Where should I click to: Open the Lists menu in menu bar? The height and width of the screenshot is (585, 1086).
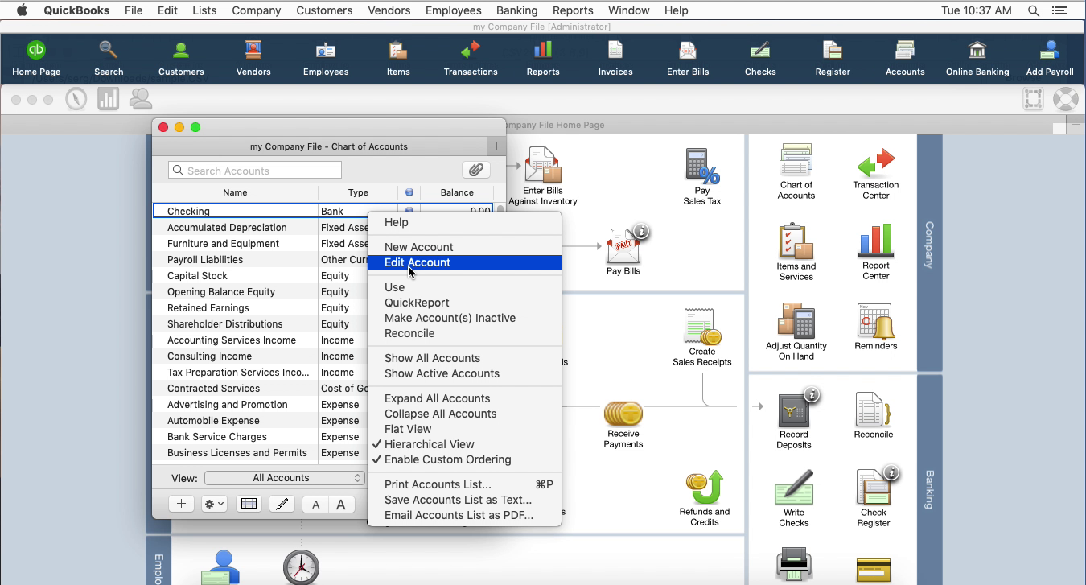pyautogui.click(x=204, y=10)
